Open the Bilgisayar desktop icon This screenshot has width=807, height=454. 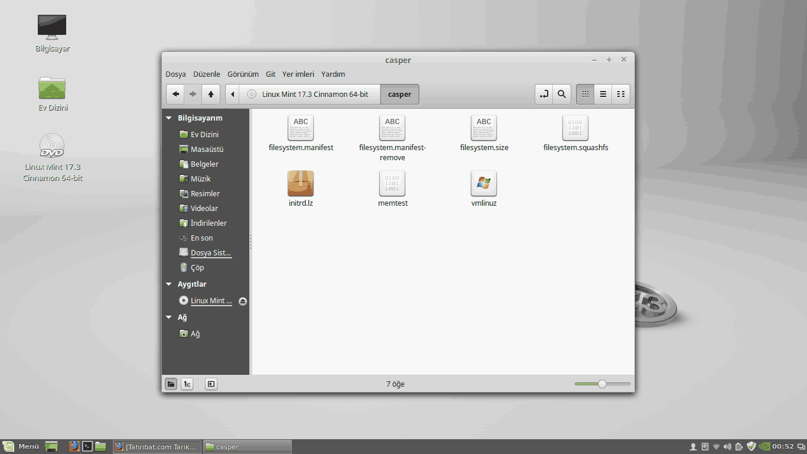point(52,33)
